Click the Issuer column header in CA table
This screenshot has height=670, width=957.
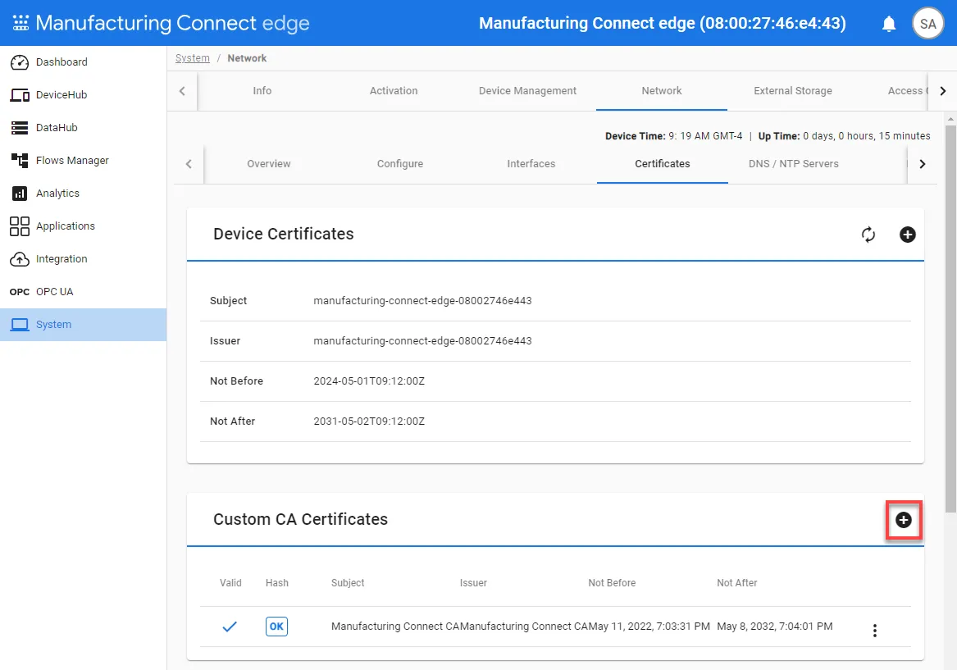(474, 583)
